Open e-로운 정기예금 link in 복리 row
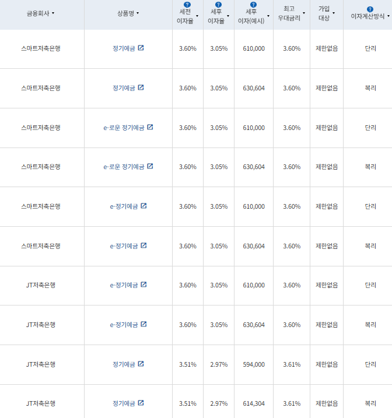The image size is (392, 418). click(x=124, y=167)
